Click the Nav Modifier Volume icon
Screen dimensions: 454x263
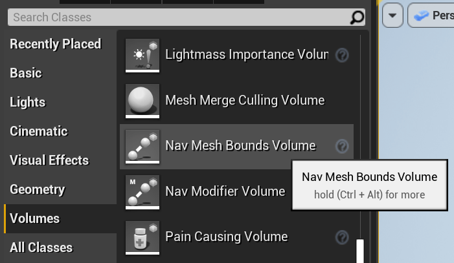point(142,192)
